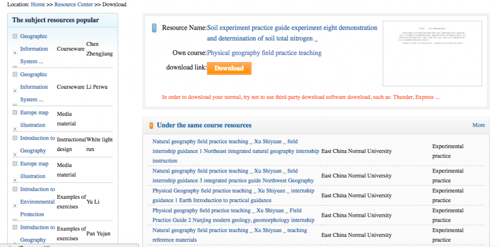Click orange icon beside Under the same course resources

click(151, 125)
